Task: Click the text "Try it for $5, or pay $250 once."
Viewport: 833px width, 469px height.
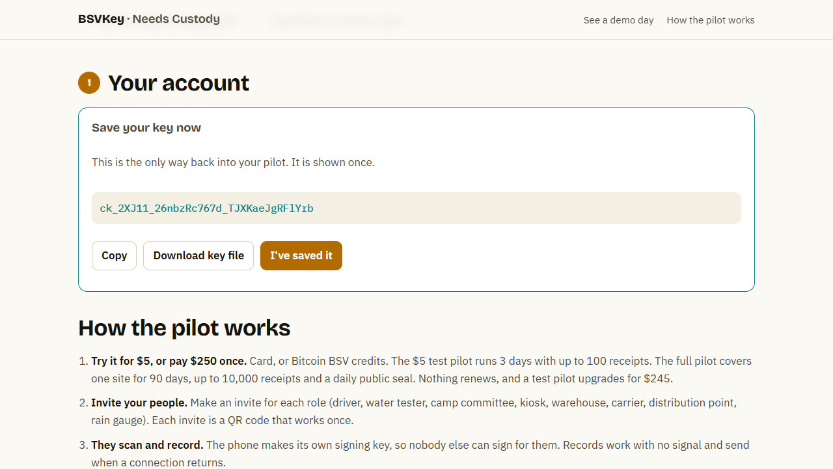Action: (169, 361)
